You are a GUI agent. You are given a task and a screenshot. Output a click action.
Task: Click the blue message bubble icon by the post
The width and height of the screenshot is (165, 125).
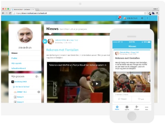(45, 41)
